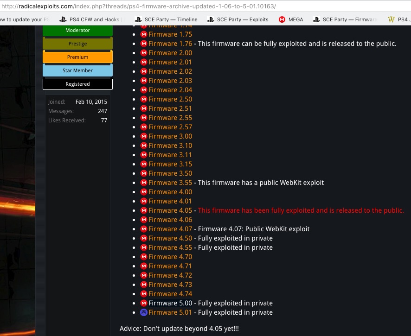Click the Star Member badge
411x336 pixels.
(77, 70)
